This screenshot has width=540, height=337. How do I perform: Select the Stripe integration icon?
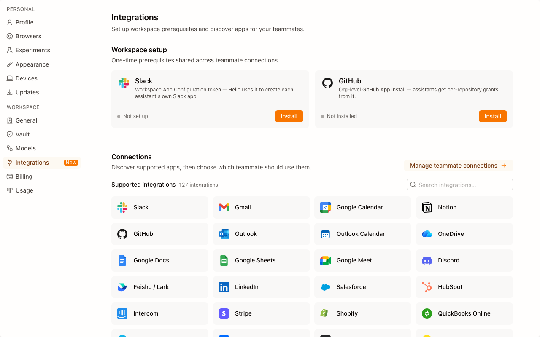pyautogui.click(x=224, y=313)
